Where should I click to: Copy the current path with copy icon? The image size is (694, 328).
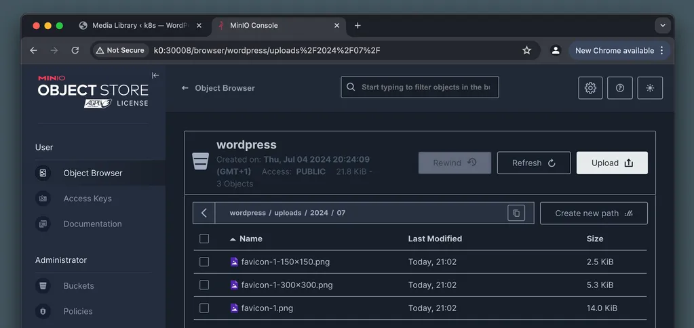click(516, 213)
